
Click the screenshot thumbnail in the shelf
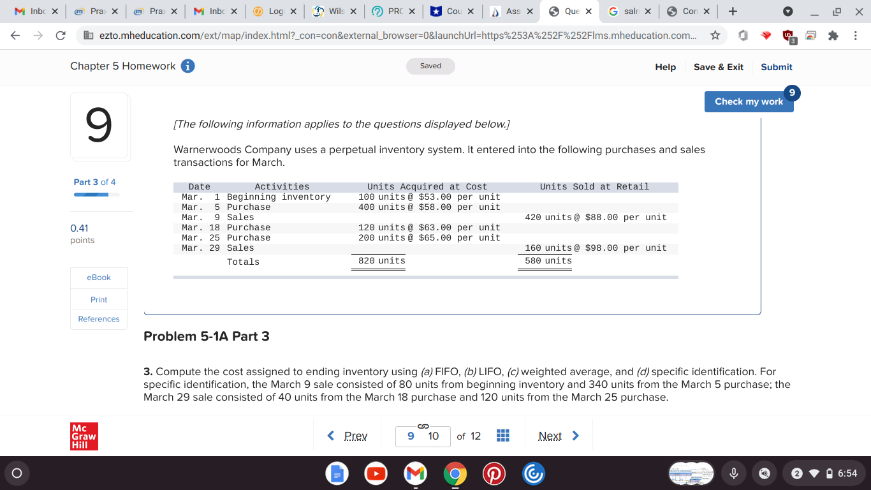[691, 473]
